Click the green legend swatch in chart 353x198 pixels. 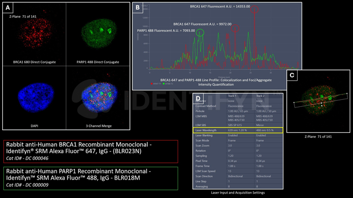pyautogui.click(x=163, y=84)
